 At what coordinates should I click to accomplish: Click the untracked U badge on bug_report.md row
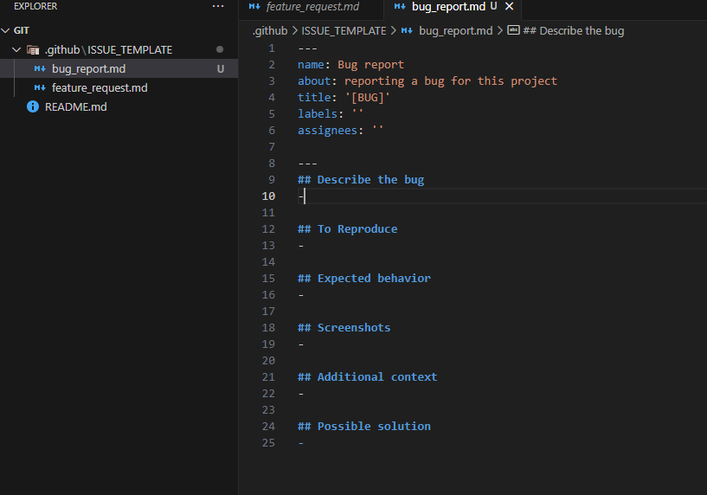point(220,69)
